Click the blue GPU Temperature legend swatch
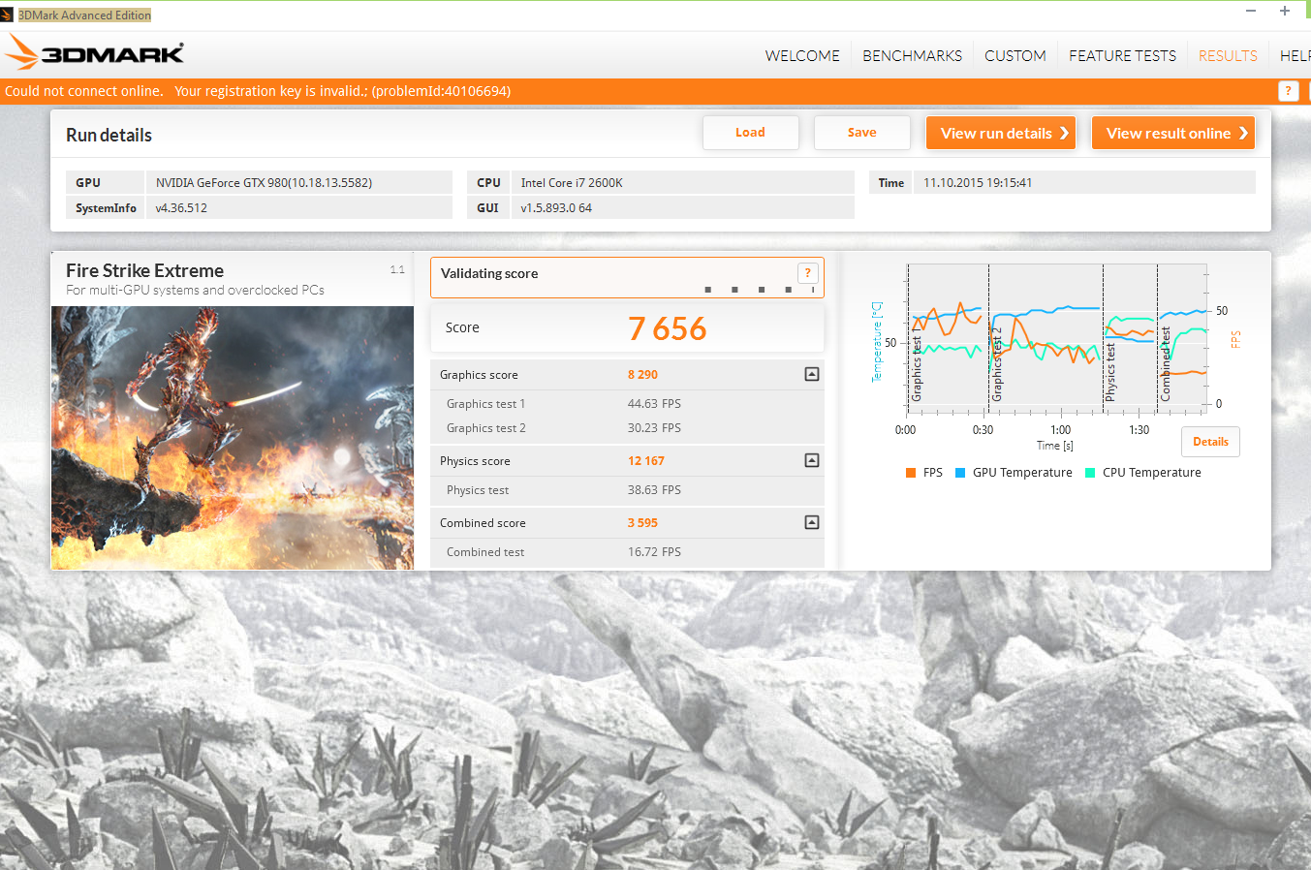1311x870 pixels. click(x=960, y=473)
